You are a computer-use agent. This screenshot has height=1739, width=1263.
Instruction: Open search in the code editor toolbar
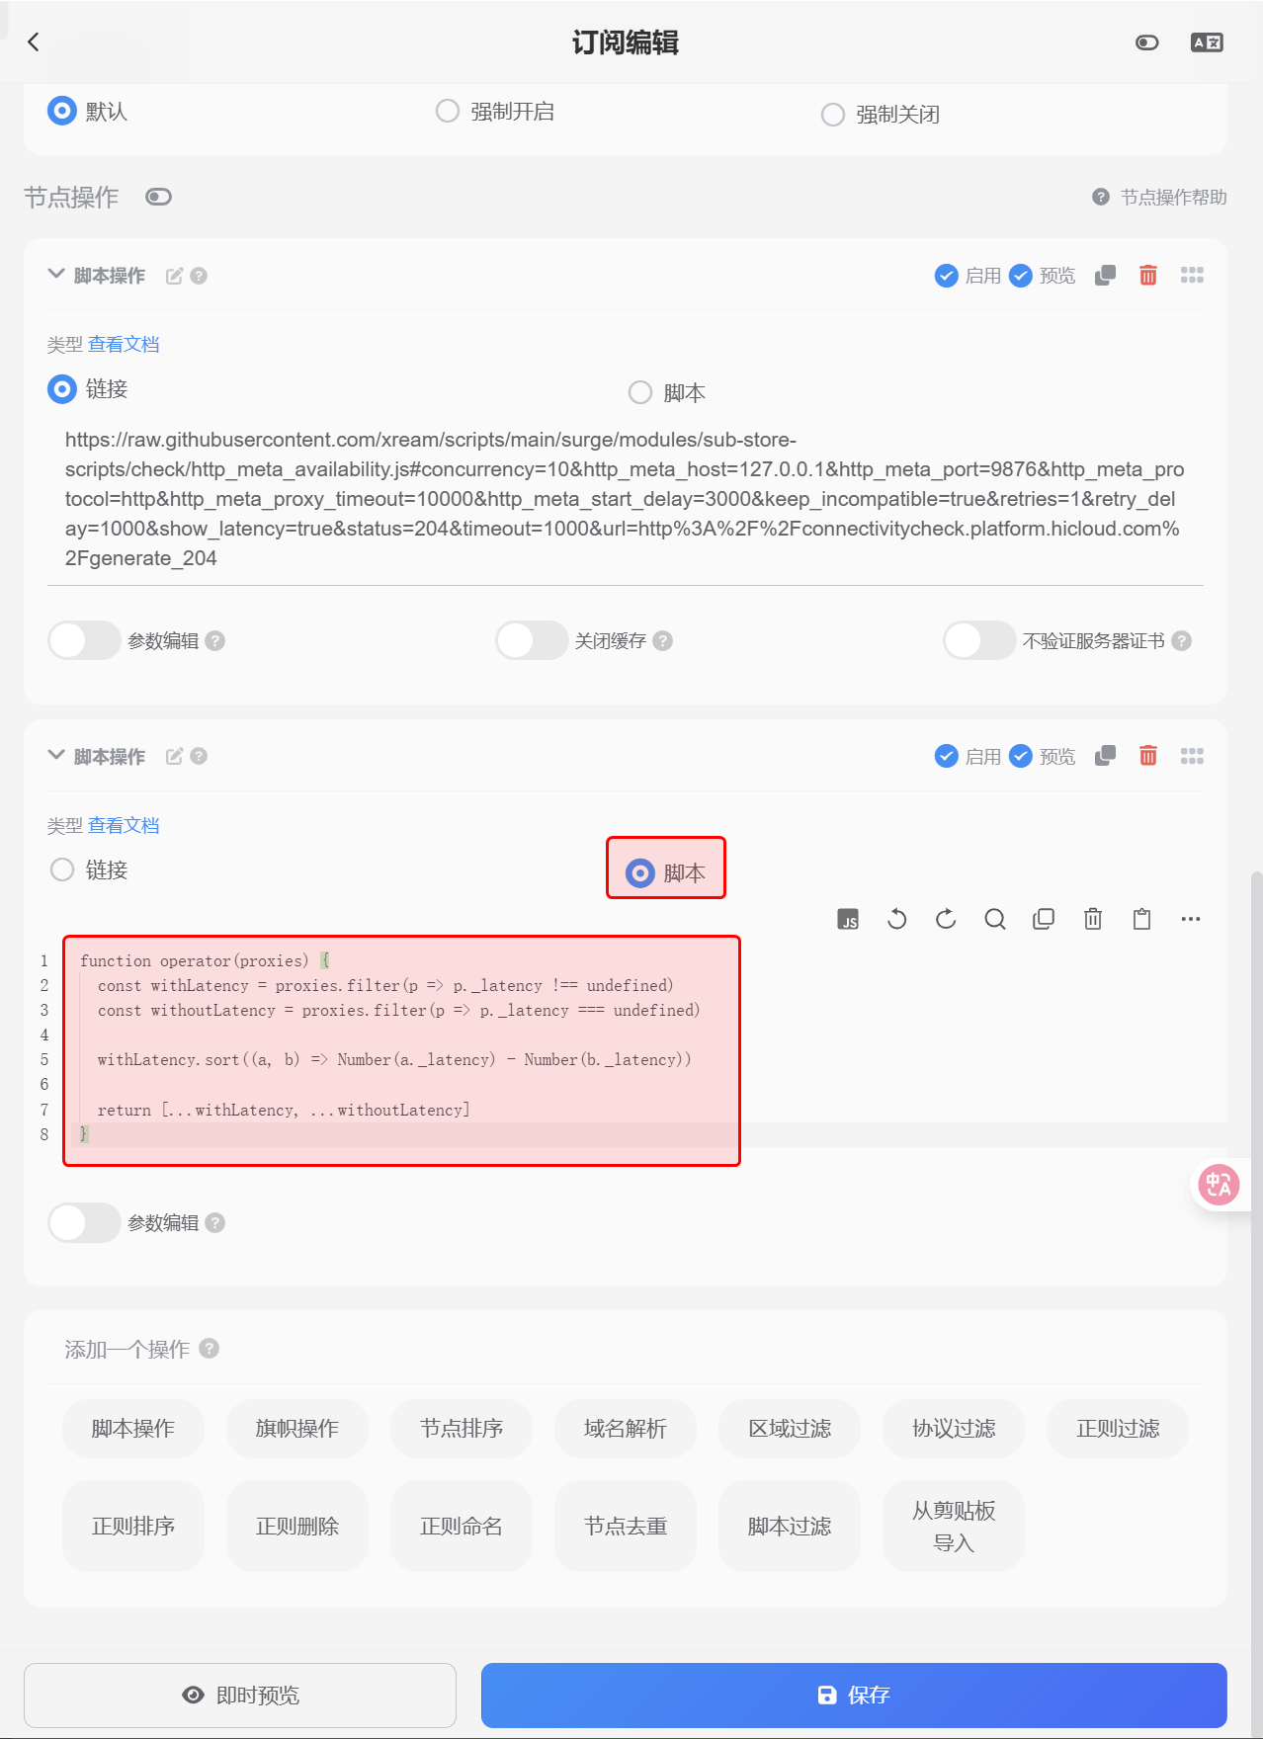coord(995,919)
